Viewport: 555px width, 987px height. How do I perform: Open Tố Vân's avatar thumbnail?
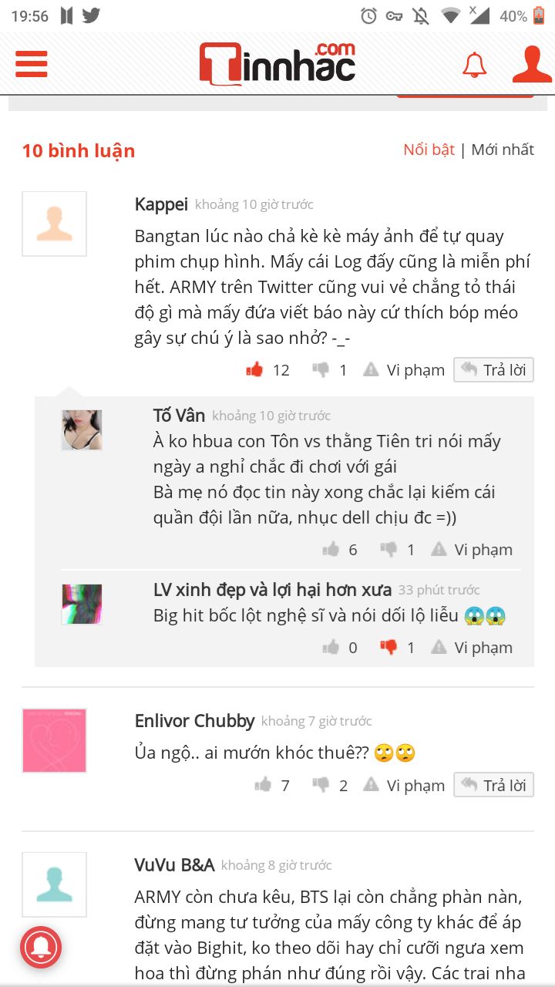click(82, 430)
